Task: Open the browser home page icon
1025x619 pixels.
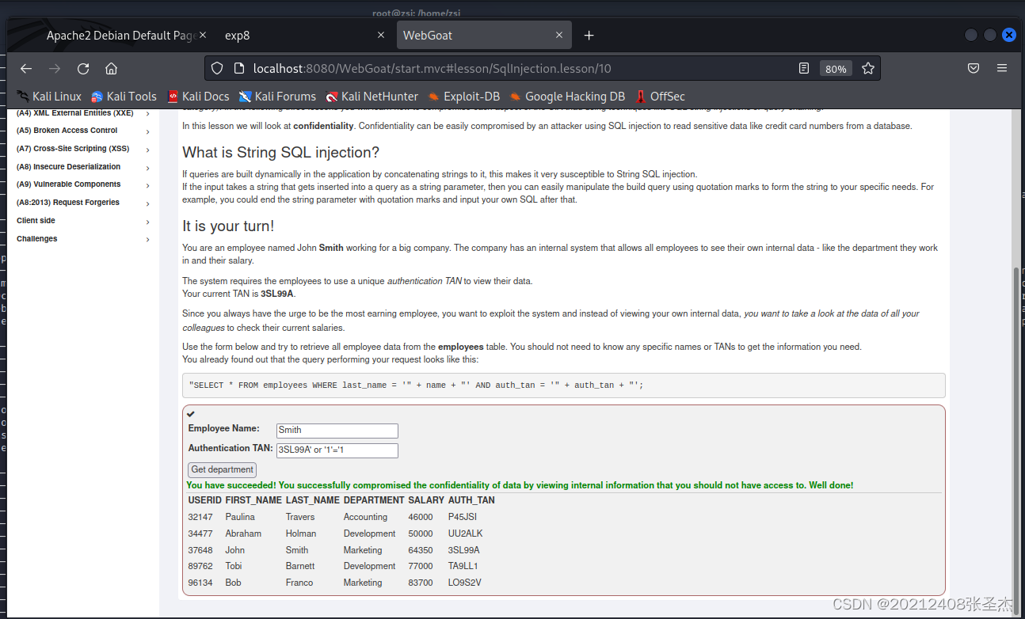Action: tap(112, 69)
